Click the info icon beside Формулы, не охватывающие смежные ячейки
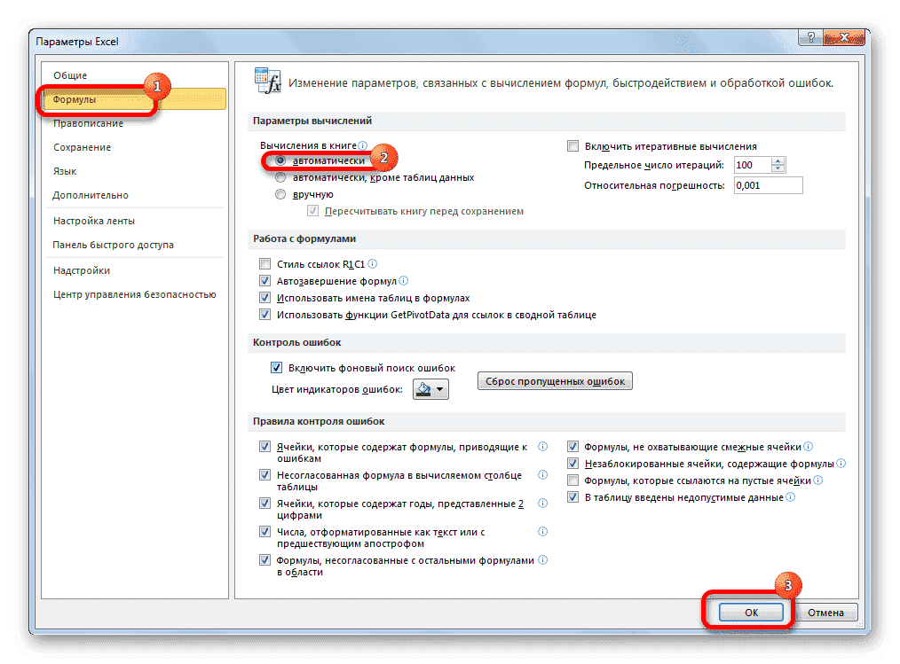This screenshot has width=900, height=664. point(808,446)
